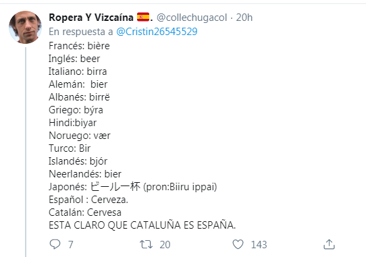Select the thread connector line below the avatar

coord(26,152)
